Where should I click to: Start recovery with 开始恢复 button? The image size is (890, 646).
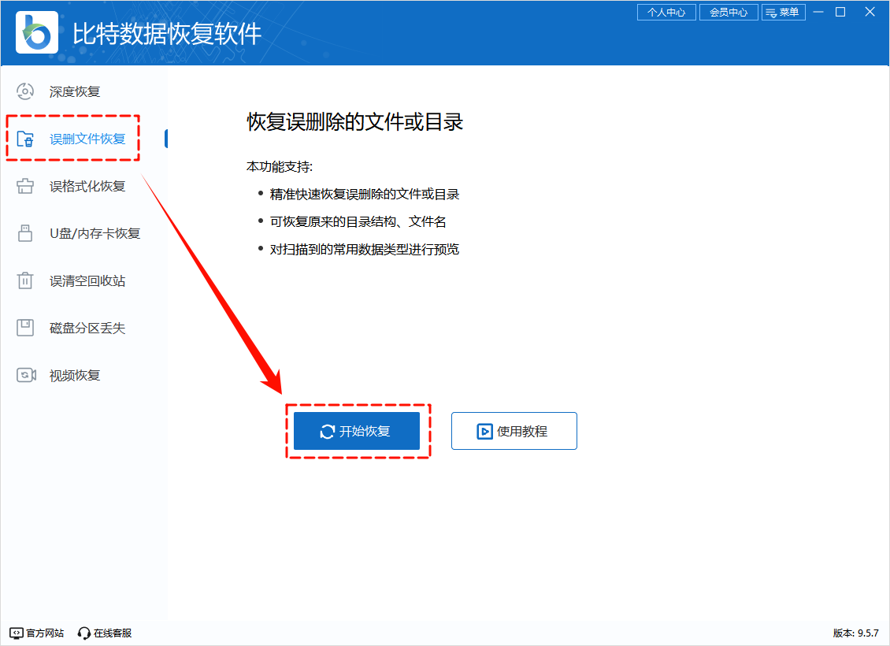pos(357,432)
